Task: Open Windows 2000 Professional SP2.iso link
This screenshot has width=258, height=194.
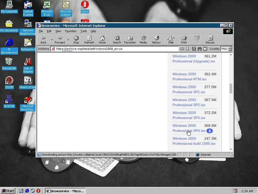Action: tap(189, 102)
